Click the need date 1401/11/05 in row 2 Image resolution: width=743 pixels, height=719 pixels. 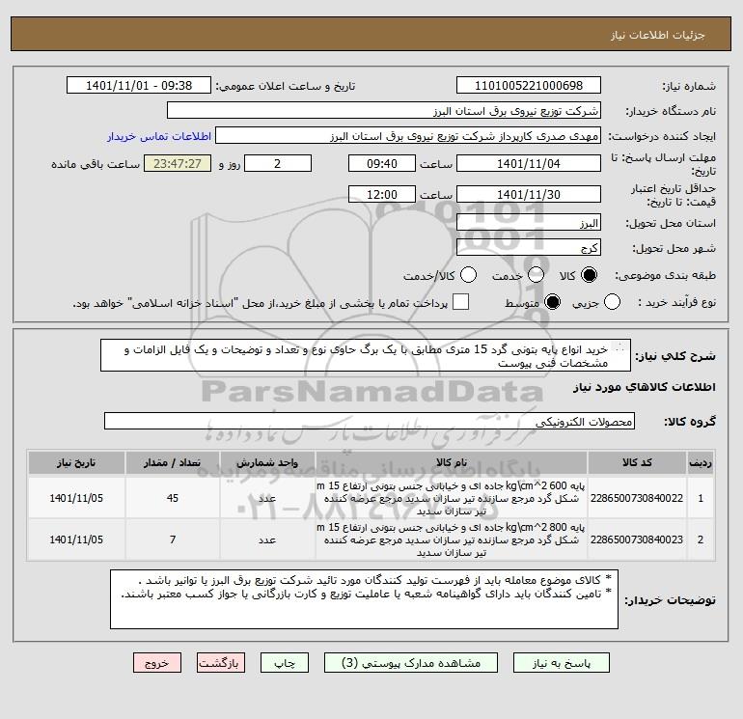pos(76,539)
